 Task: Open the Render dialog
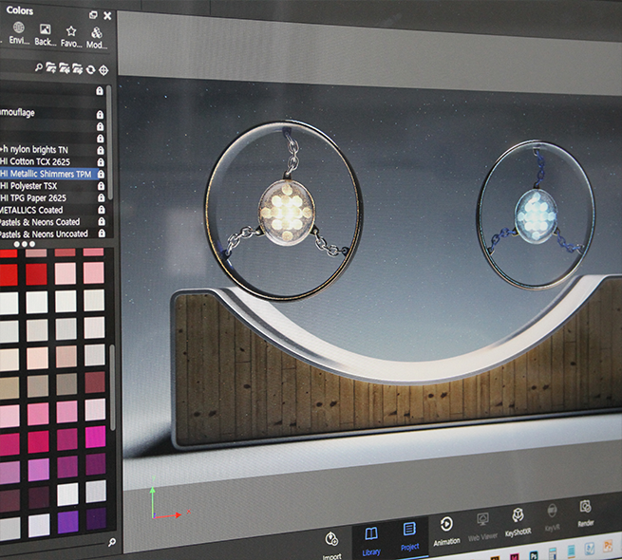point(586,513)
